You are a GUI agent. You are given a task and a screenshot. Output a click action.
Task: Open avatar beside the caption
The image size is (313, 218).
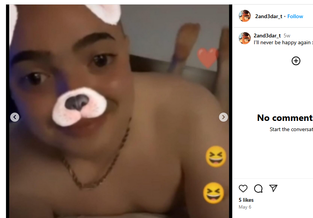tap(245, 38)
